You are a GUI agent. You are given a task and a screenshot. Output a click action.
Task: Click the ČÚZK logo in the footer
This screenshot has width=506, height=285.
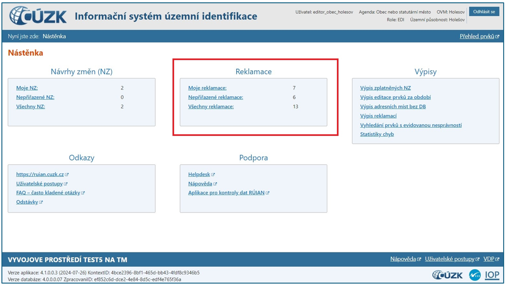tap(447, 275)
